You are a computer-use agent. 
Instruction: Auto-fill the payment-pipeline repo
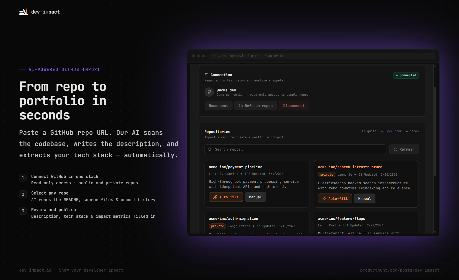226,197
